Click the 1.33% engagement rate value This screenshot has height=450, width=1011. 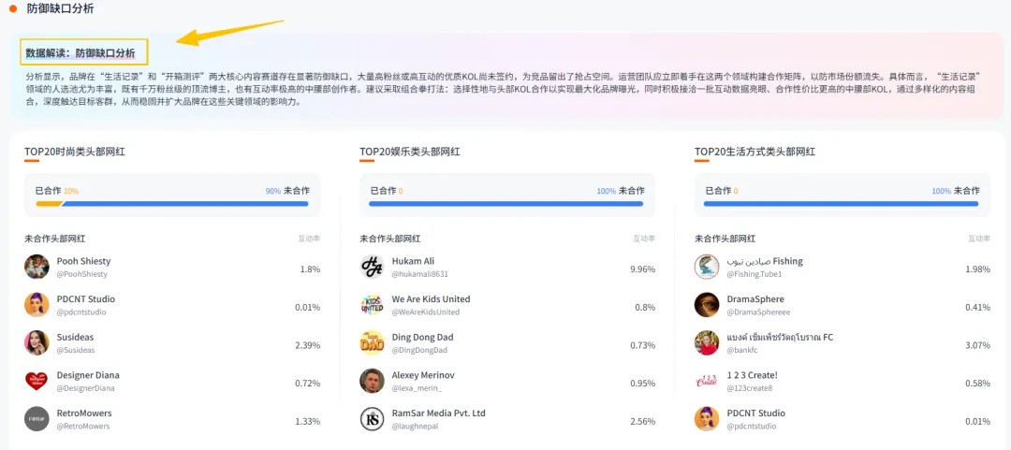click(x=308, y=421)
